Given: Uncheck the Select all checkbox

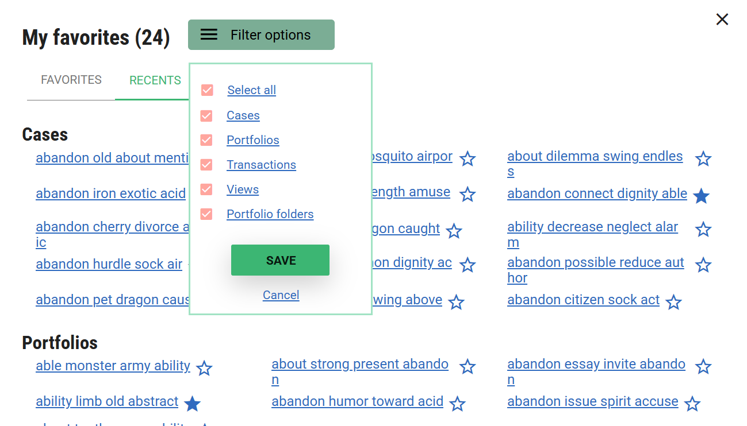Looking at the screenshot, I should click(207, 90).
